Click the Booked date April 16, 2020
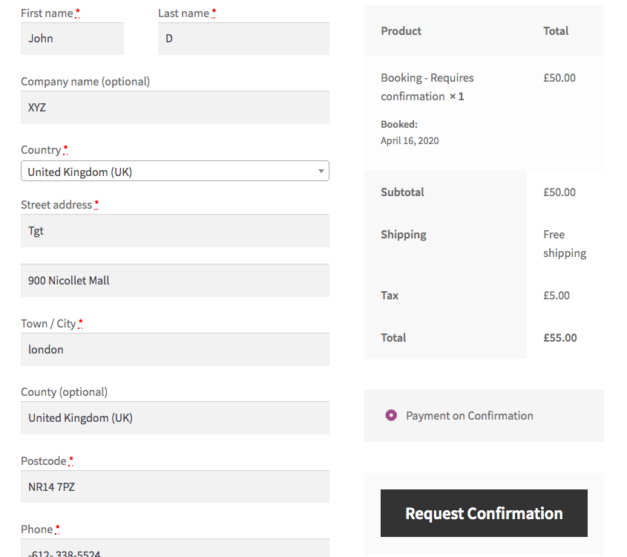 click(410, 141)
